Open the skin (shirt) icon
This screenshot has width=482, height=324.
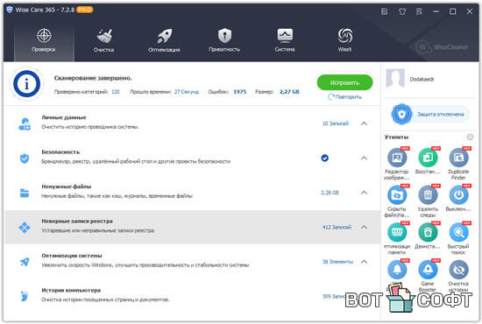click(401, 11)
